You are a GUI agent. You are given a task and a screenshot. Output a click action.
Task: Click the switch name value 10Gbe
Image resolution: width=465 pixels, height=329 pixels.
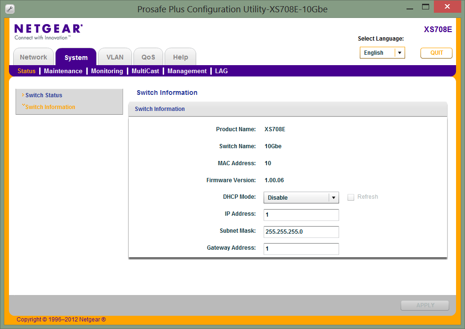(x=273, y=146)
